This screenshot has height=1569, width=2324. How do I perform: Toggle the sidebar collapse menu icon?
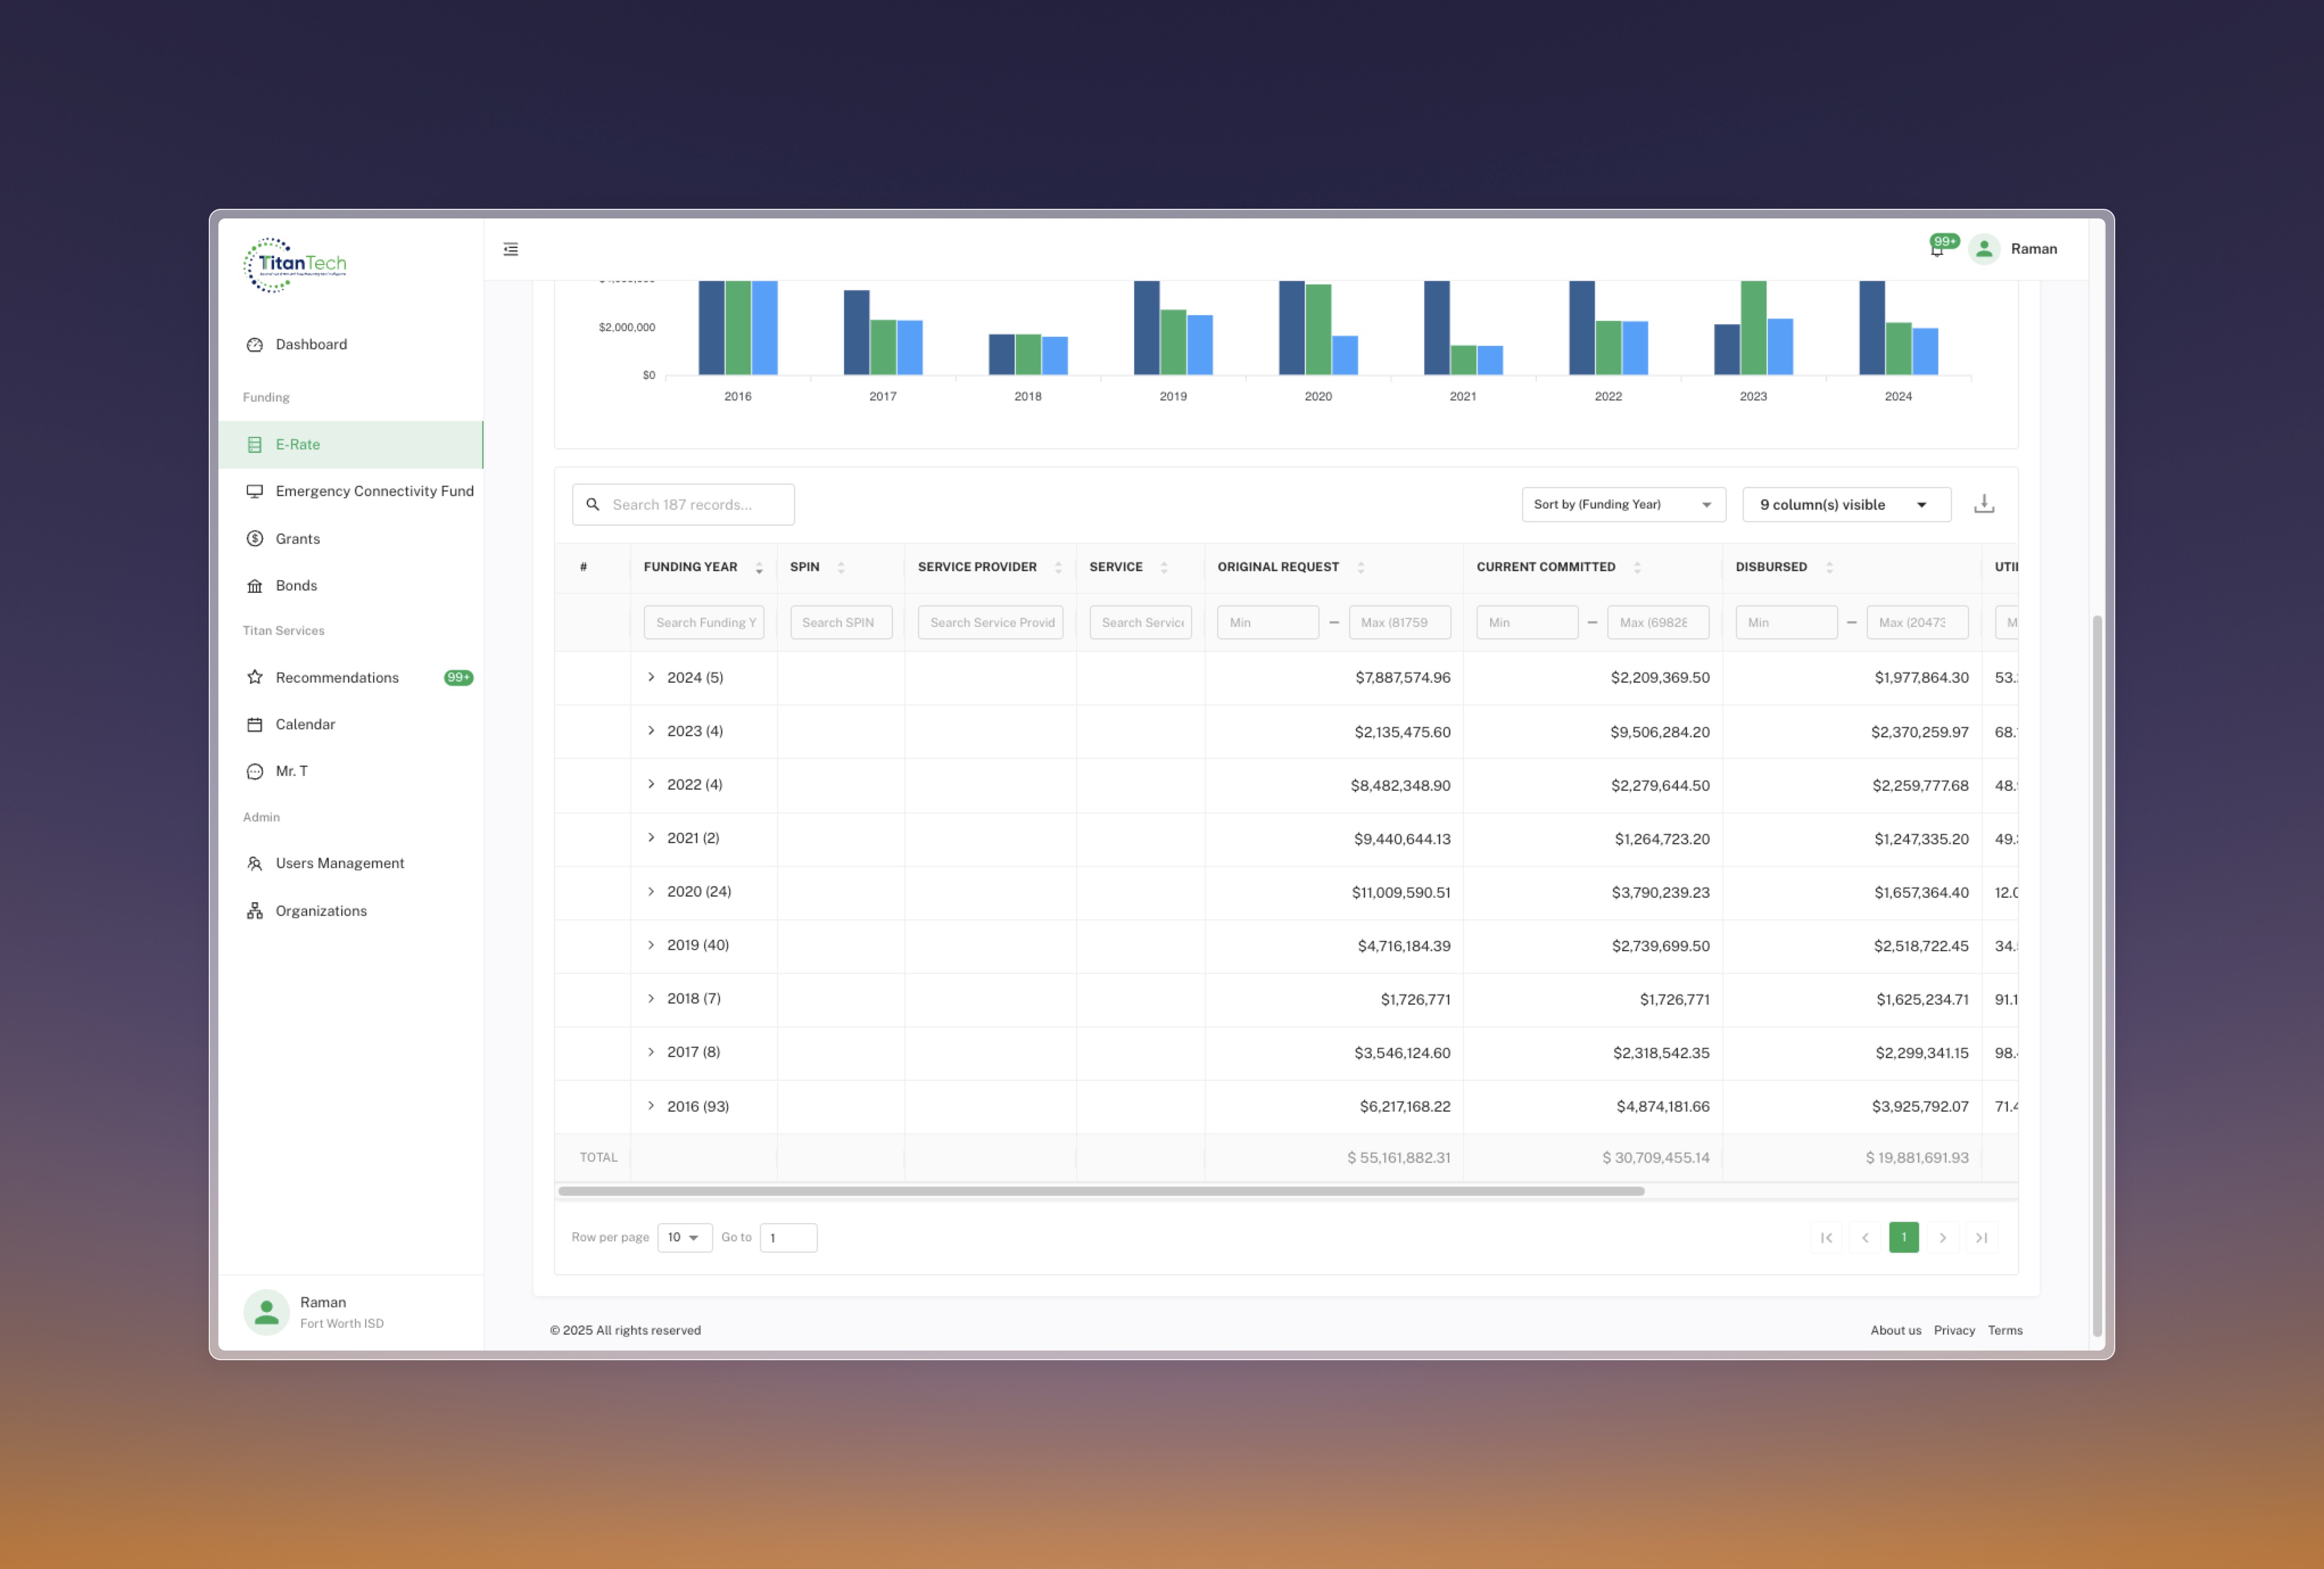[511, 249]
